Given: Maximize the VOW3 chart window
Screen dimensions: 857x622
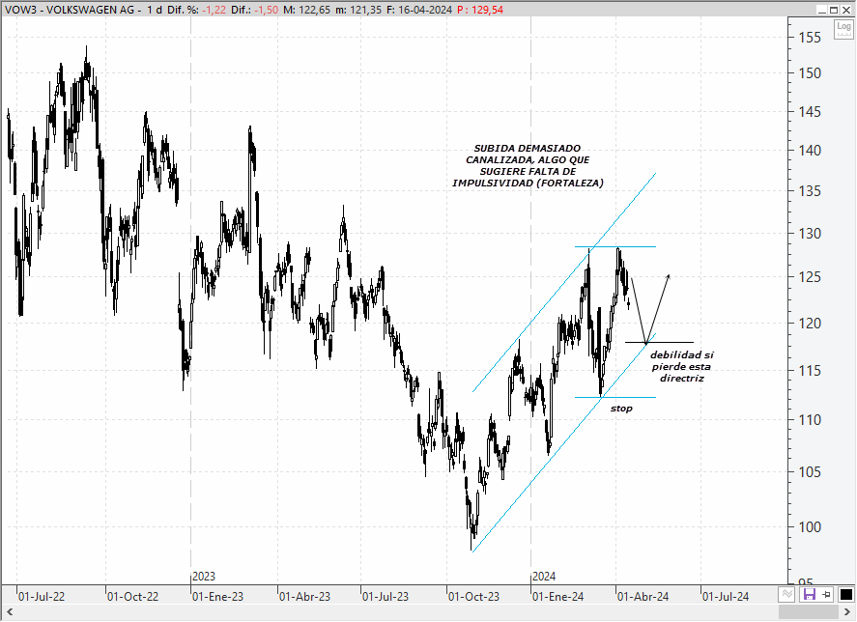Looking at the screenshot, I should tap(834, 10).
